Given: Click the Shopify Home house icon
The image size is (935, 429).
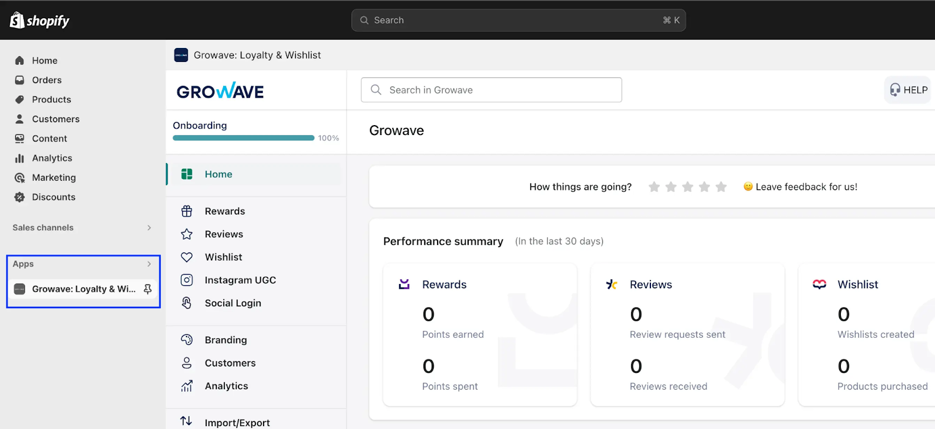Looking at the screenshot, I should [x=19, y=60].
